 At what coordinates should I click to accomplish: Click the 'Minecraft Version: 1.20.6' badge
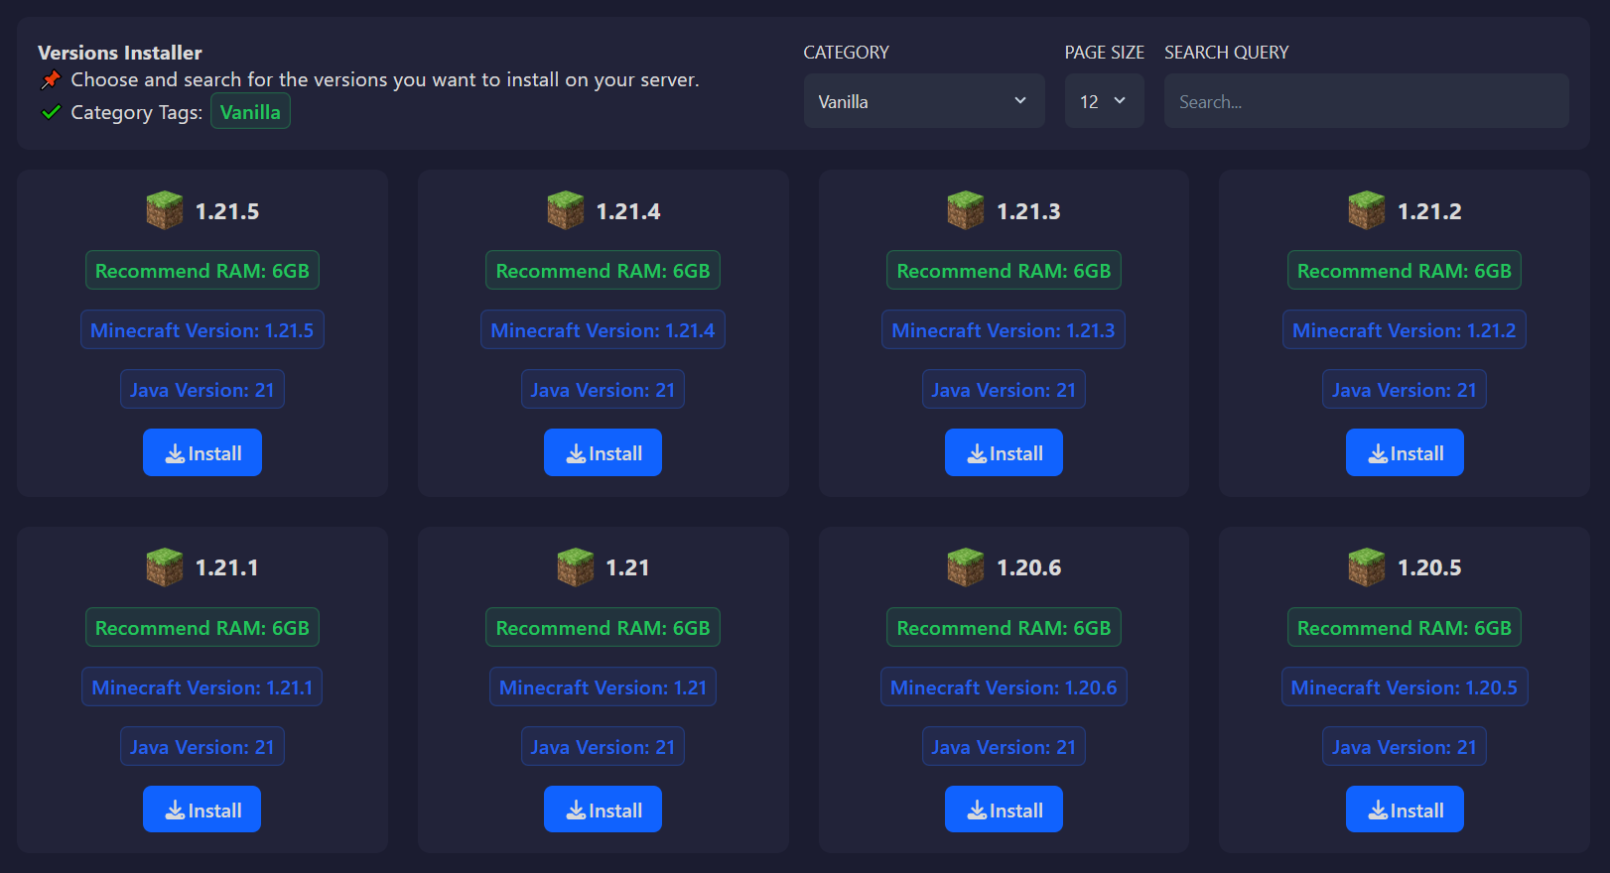pos(1004,686)
